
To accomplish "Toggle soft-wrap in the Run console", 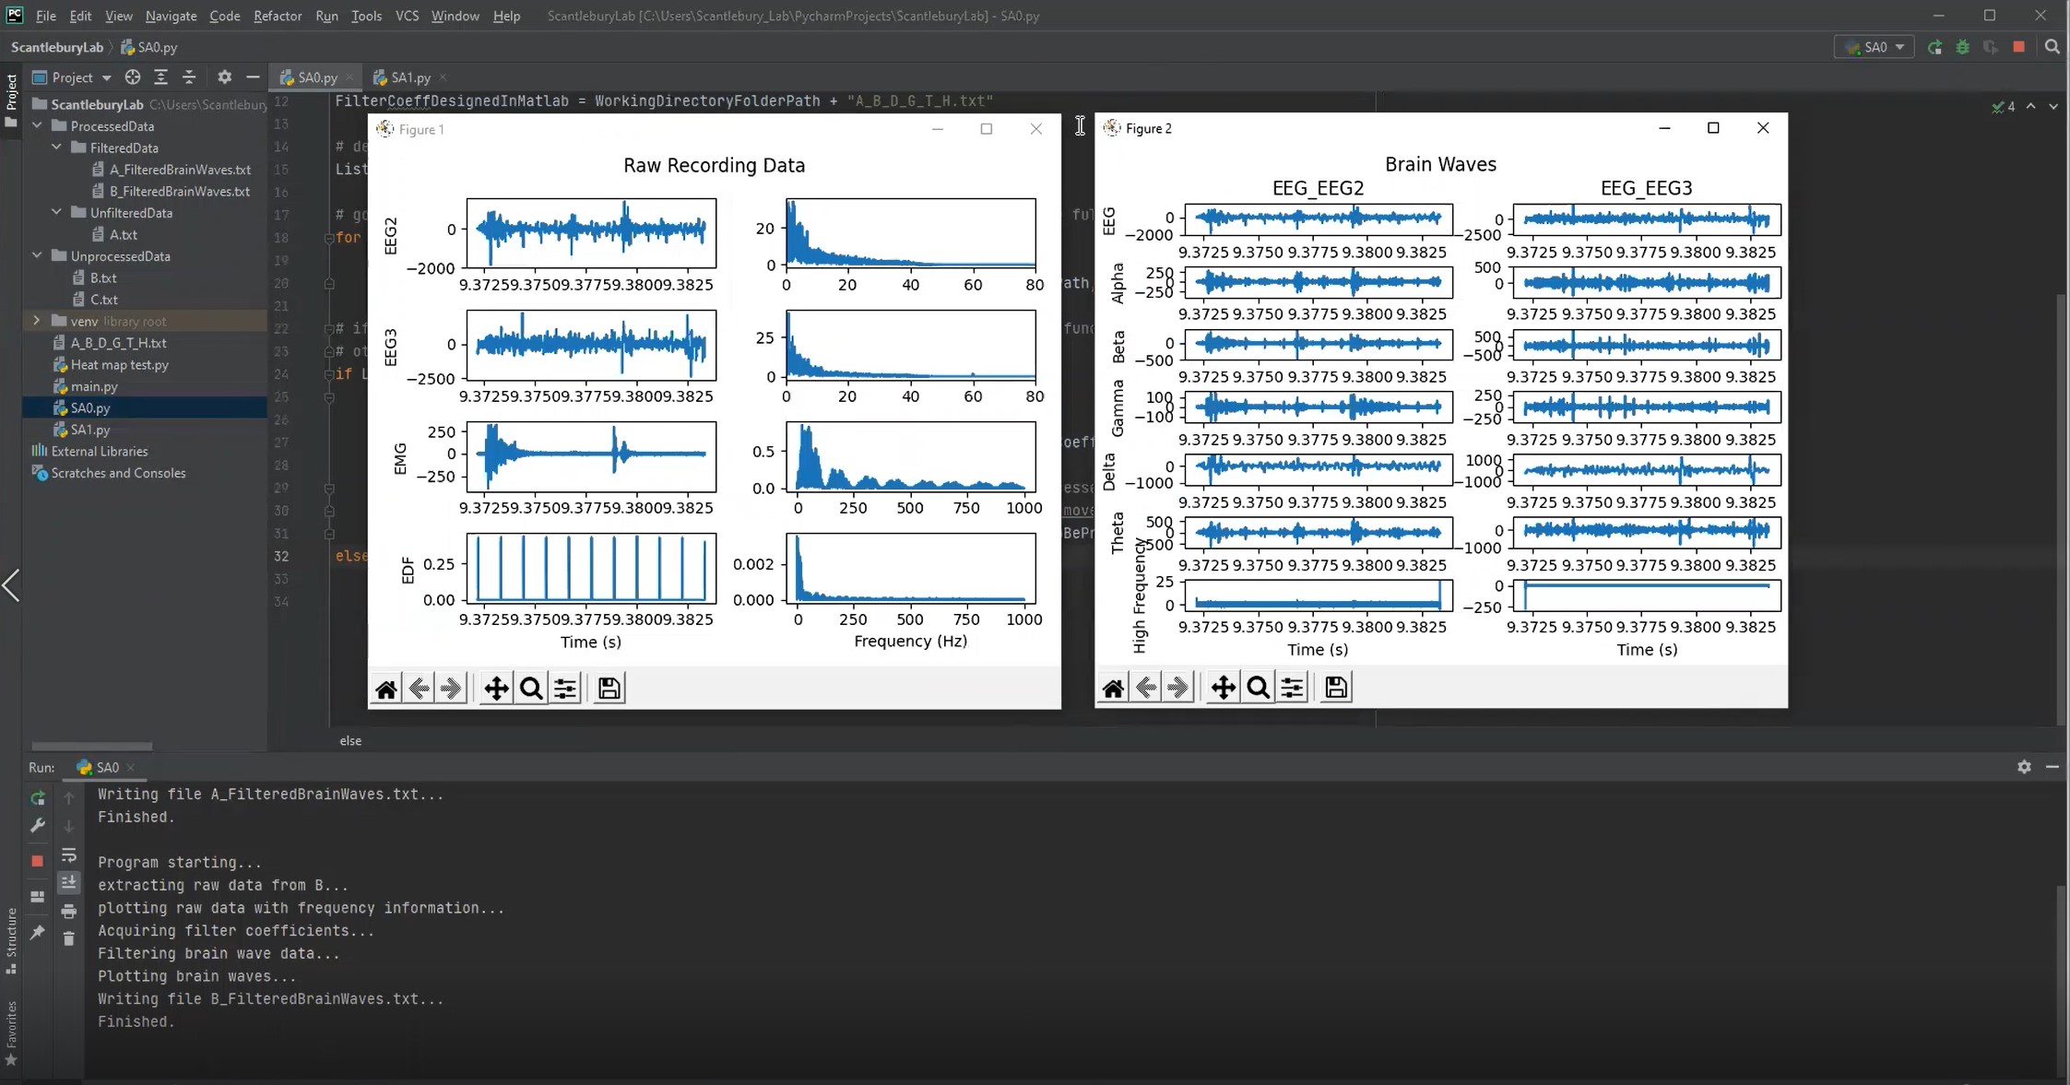I will pos(69,855).
